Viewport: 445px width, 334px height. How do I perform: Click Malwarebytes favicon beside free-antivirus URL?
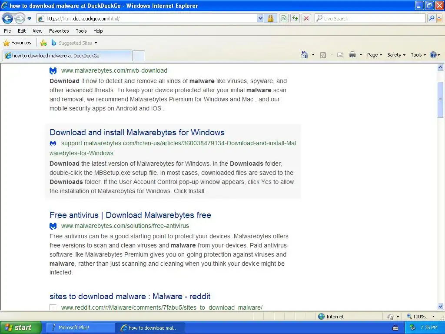[53, 226]
